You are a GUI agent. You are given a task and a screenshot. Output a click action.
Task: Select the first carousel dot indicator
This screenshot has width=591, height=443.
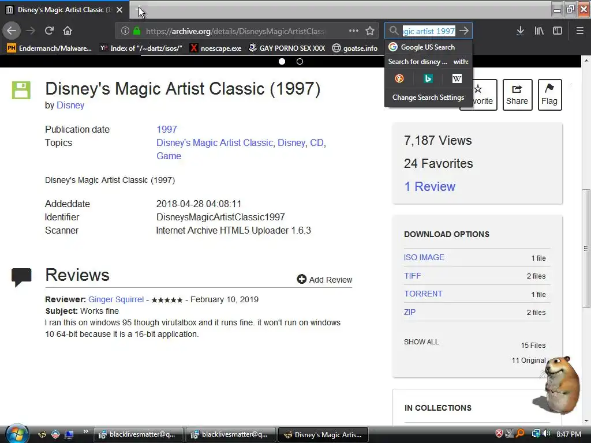(x=282, y=61)
